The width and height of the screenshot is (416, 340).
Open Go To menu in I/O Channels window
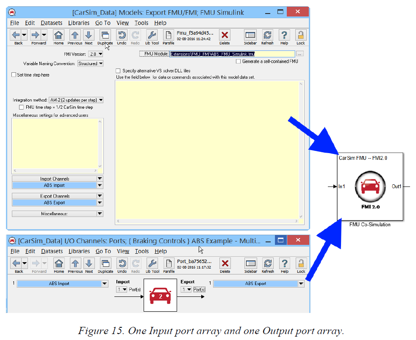tap(103, 251)
